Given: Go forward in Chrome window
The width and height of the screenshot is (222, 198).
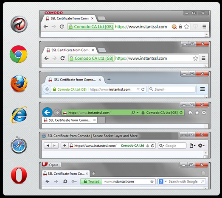Looking at the screenshot, I should 54,58.
